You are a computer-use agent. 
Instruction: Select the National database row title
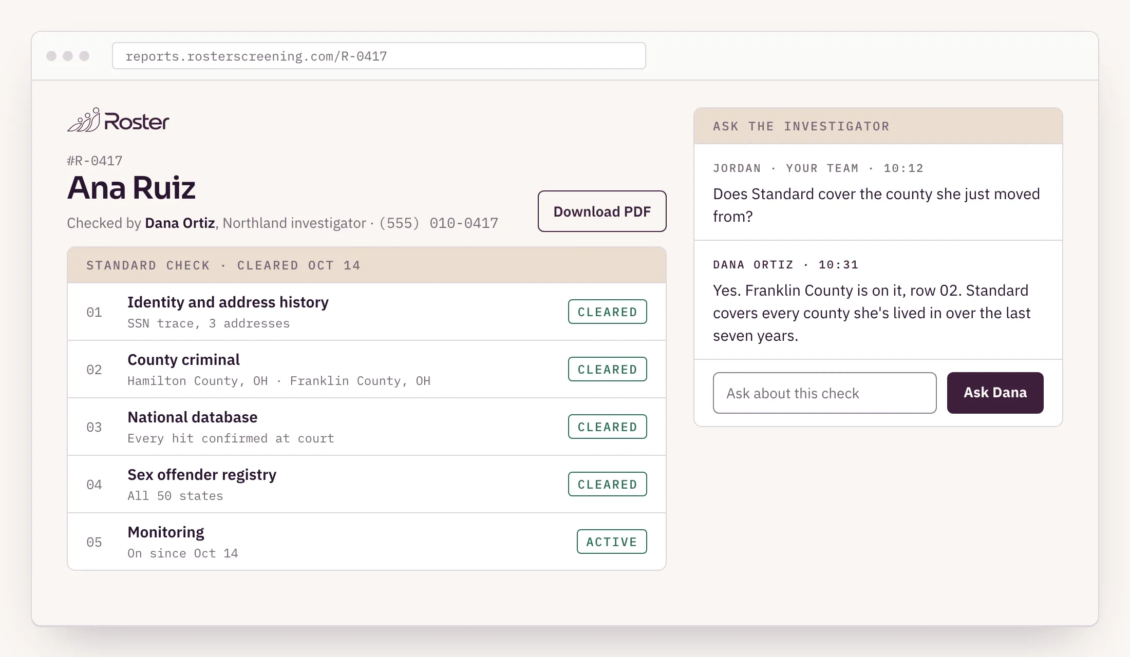click(x=193, y=417)
